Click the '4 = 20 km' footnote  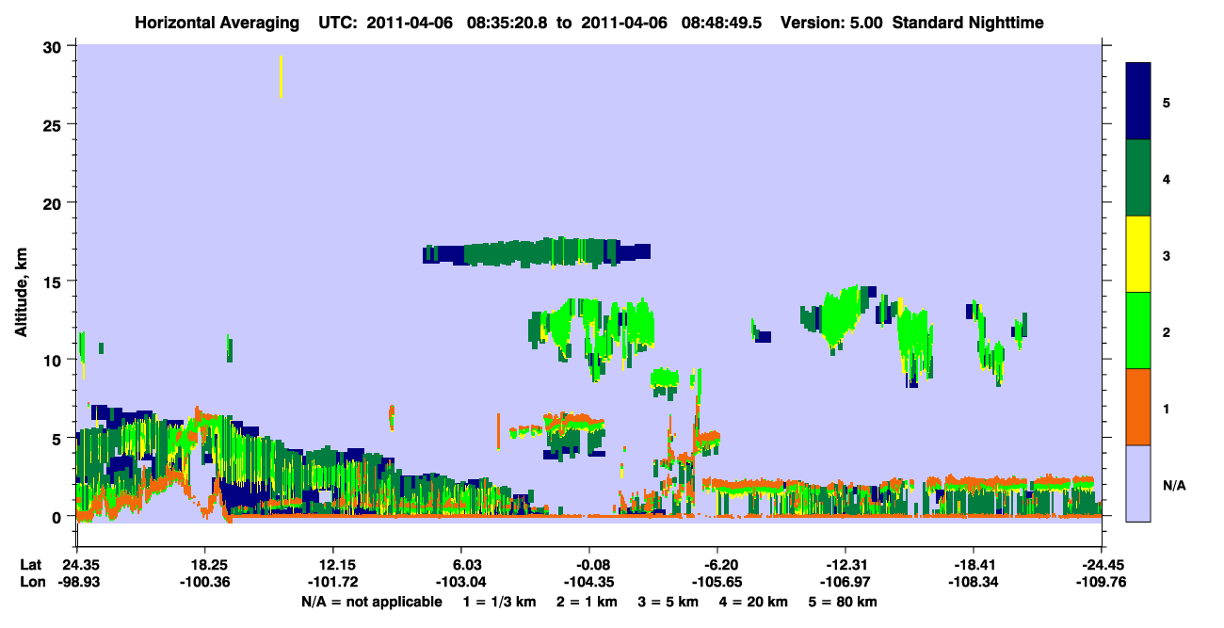pos(754,602)
